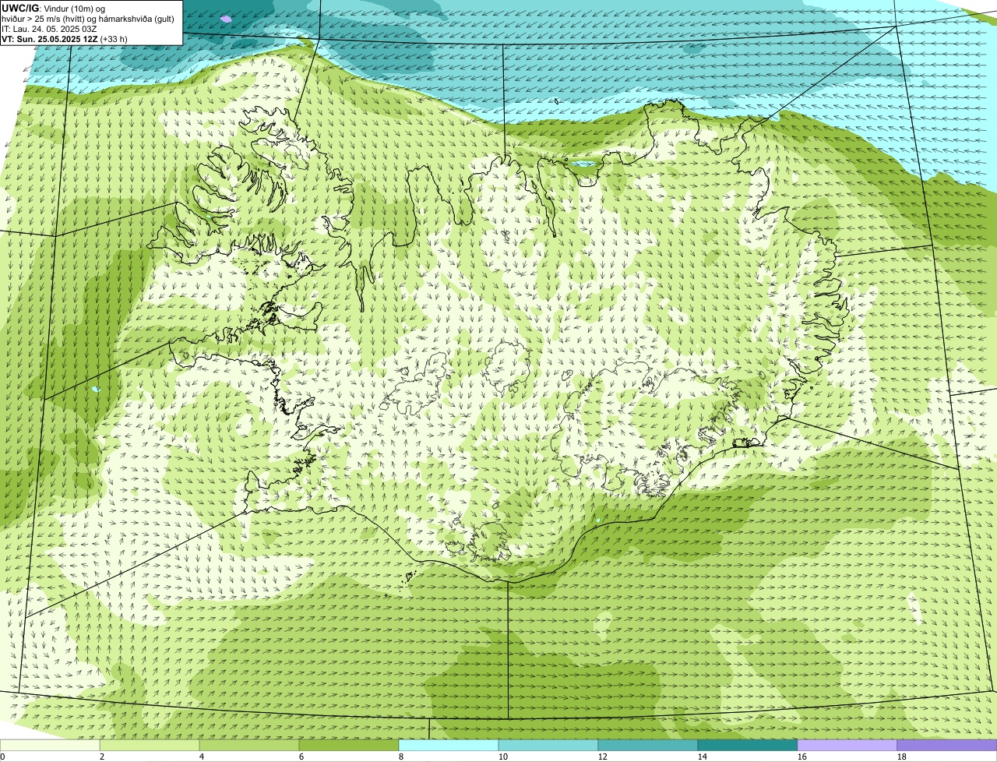Click the 0–2 m/s palest color swatch

tap(50, 746)
